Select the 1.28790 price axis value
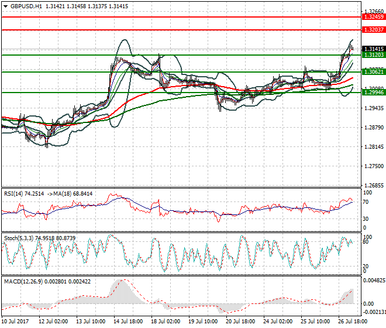Viewport: 386px width, 328px height. (374, 128)
